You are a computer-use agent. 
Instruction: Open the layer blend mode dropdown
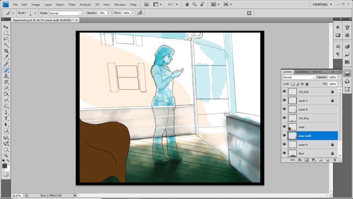299,77
